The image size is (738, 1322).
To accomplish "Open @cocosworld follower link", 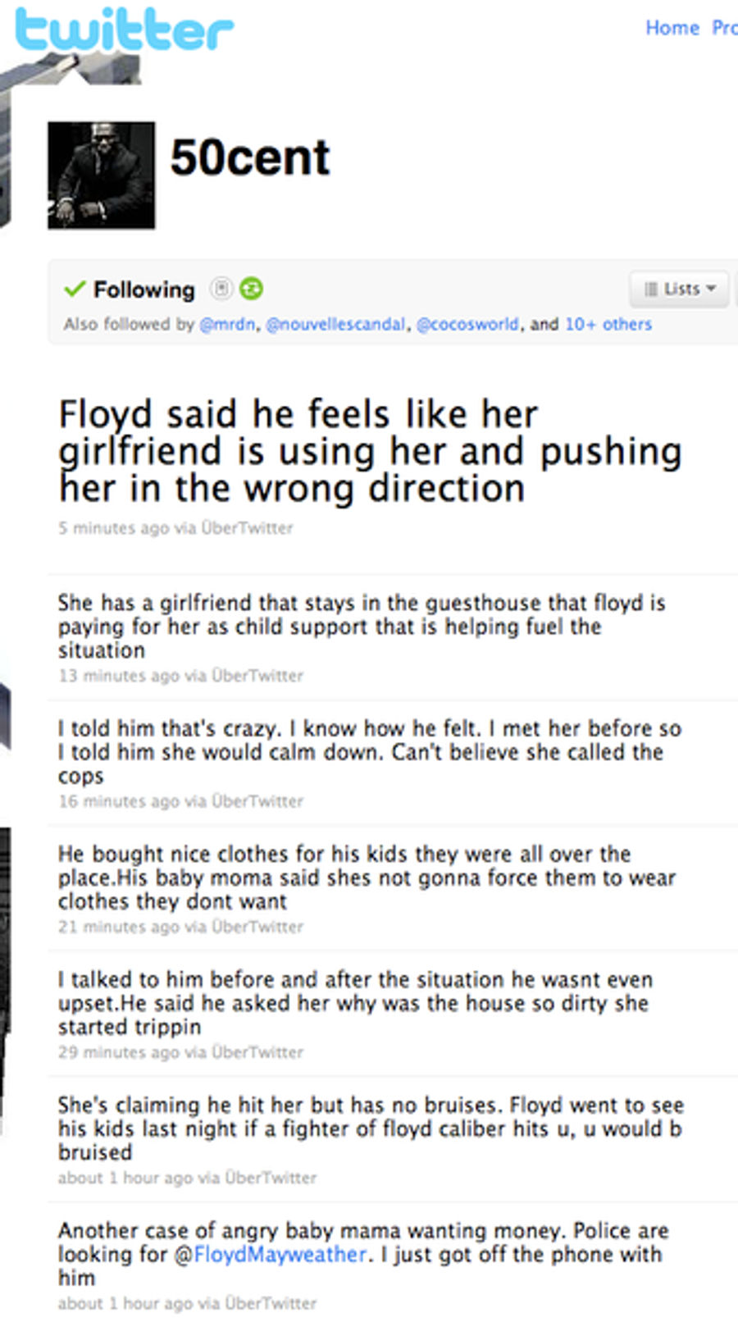I will (x=467, y=324).
